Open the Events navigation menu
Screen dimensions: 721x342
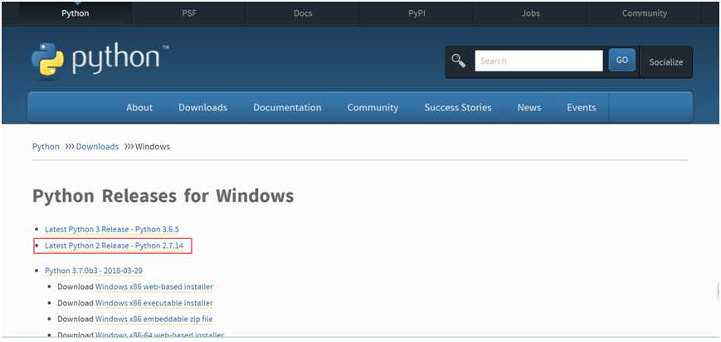tap(582, 107)
